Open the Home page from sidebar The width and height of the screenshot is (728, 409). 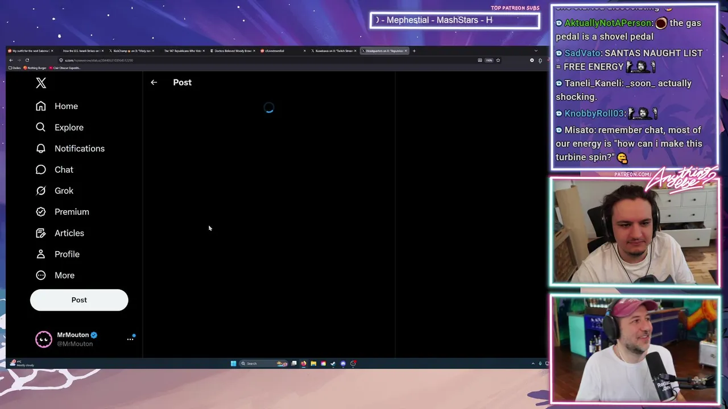tap(57, 106)
